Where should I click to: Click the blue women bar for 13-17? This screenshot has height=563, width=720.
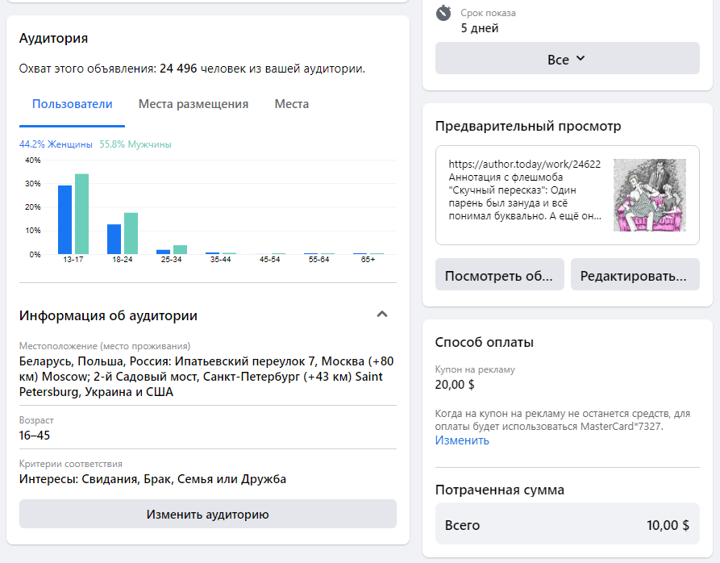click(x=65, y=220)
